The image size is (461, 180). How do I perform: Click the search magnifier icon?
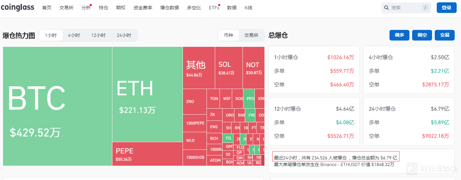[386, 8]
